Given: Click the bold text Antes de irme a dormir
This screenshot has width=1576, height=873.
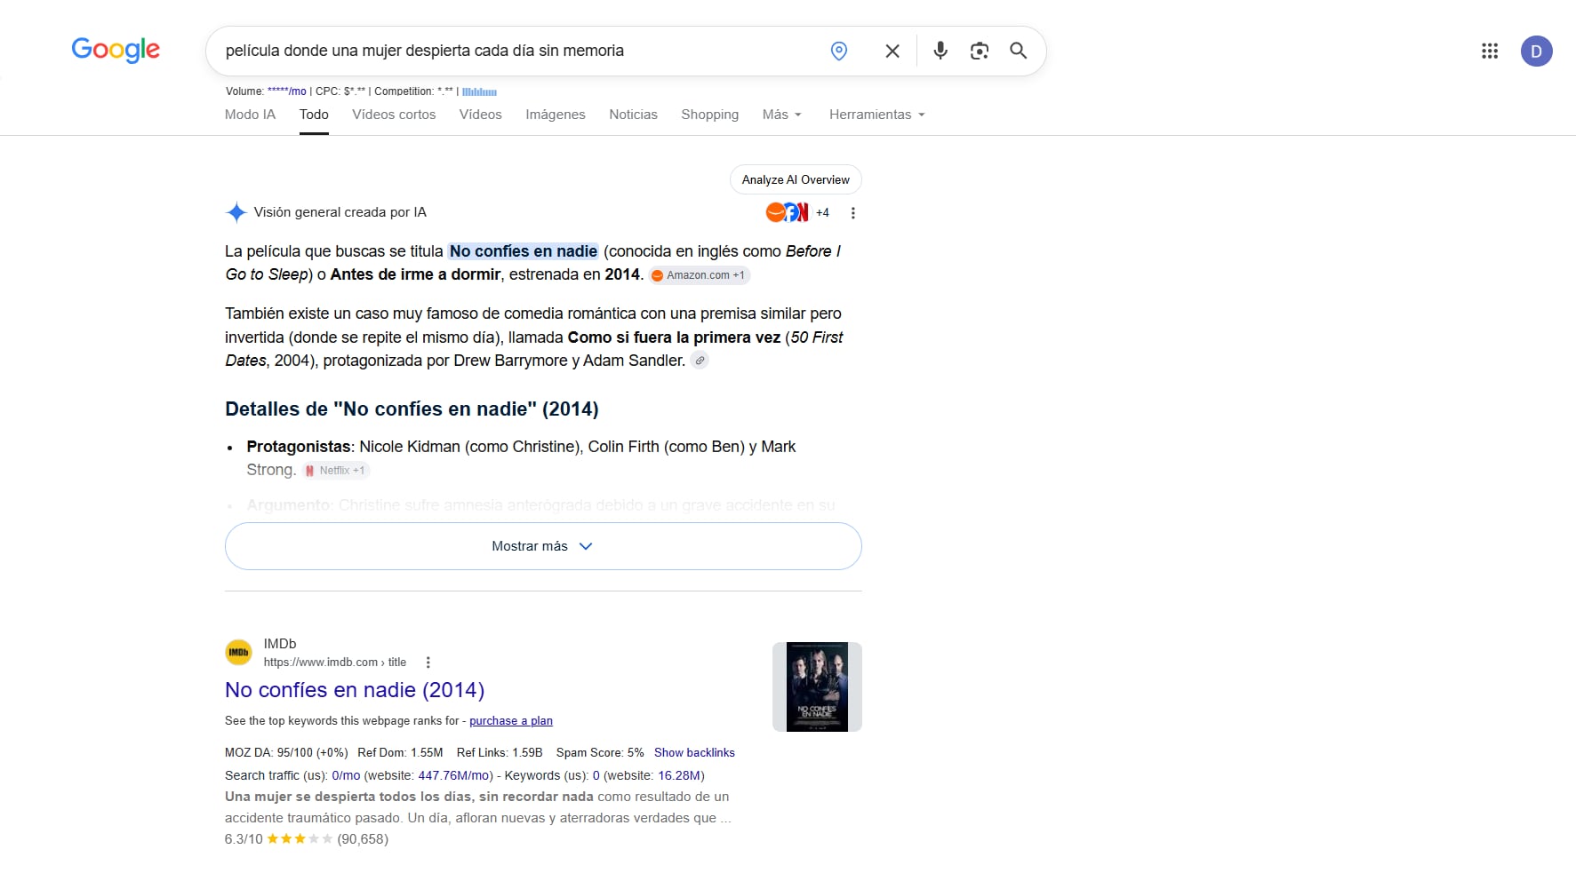Looking at the screenshot, I should [415, 274].
